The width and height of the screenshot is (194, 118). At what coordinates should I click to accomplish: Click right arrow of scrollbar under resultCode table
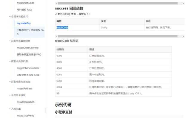pyautogui.click(x=183, y=36)
